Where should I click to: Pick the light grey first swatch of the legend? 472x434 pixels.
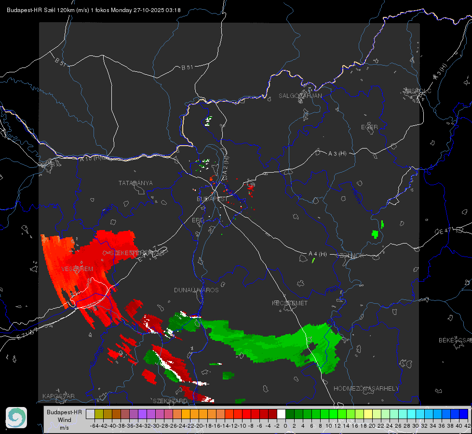(90, 414)
